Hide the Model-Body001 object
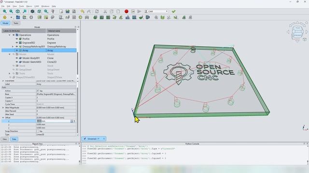This screenshot has height=173, width=309. pos(17,58)
